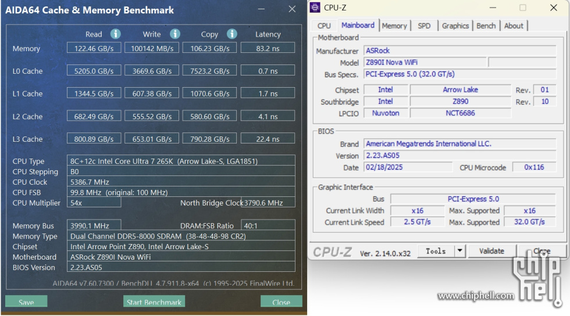Screen dimensions: 570x316
Task: Click the DRAM:FSB Ratio 40:1 field
Action: point(268,225)
